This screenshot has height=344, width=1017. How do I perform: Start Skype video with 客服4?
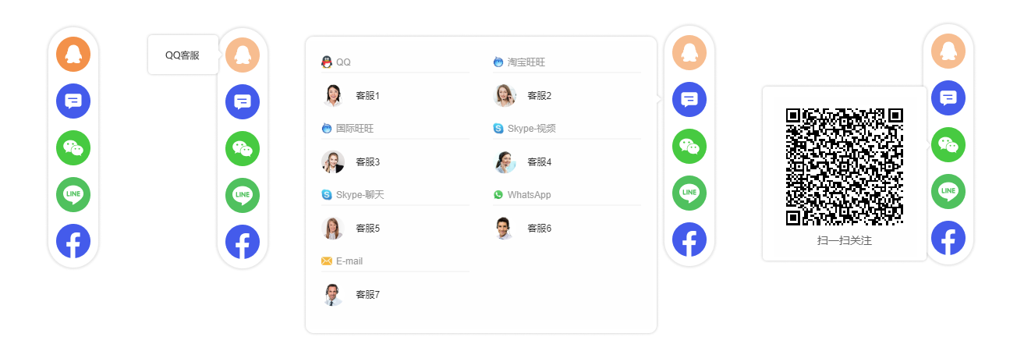coord(523,161)
